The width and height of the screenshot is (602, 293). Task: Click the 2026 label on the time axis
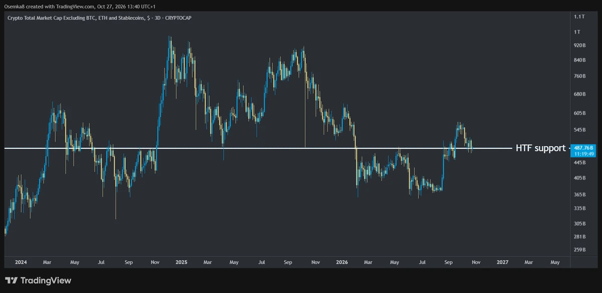point(342,262)
